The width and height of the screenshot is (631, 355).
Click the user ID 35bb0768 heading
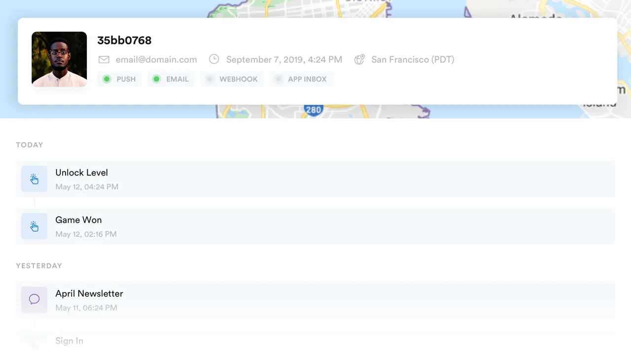coord(124,40)
